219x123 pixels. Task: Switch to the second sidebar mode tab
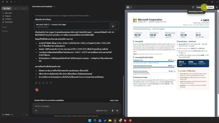pos(16,9)
